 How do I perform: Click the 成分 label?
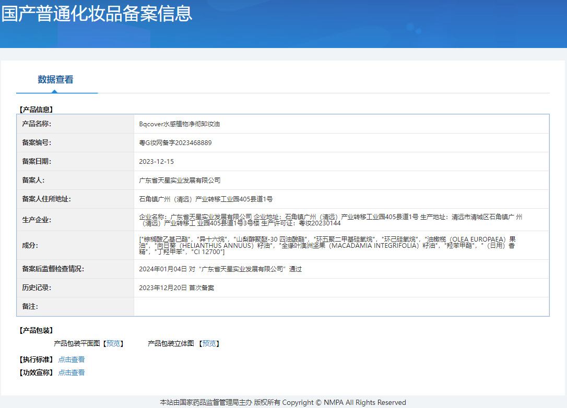point(30,245)
